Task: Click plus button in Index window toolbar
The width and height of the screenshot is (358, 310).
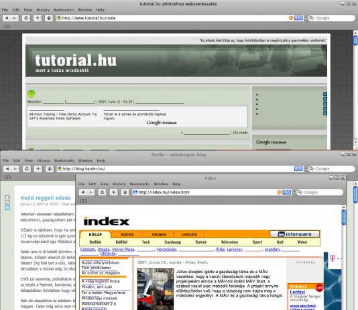Action: coord(114,192)
